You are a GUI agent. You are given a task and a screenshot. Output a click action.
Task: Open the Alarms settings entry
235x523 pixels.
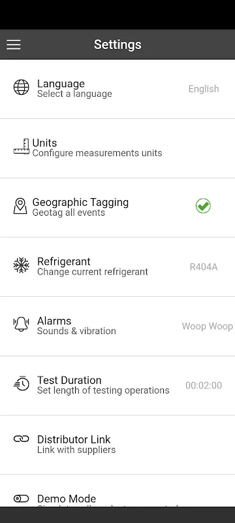click(x=117, y=326)
